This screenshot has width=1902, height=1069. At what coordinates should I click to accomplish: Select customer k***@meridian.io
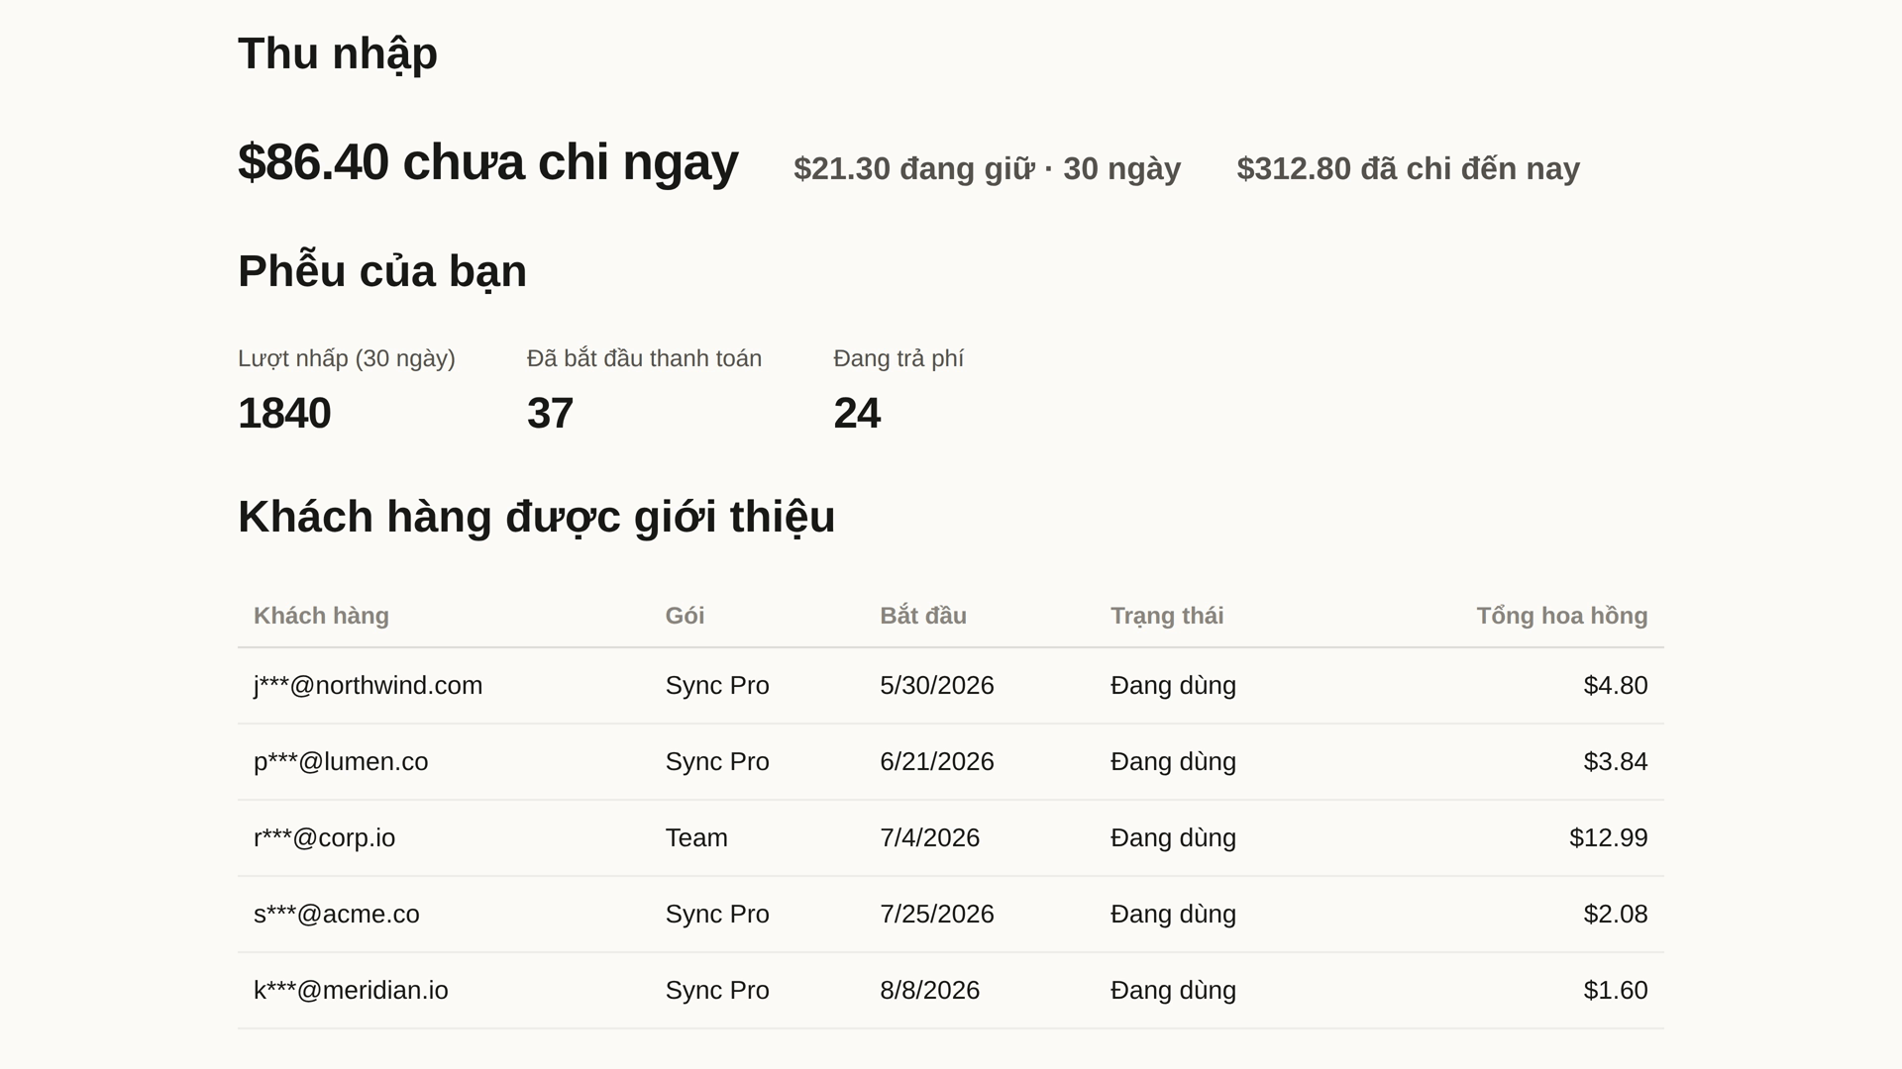pyautogui.click(x=351, y=991)
